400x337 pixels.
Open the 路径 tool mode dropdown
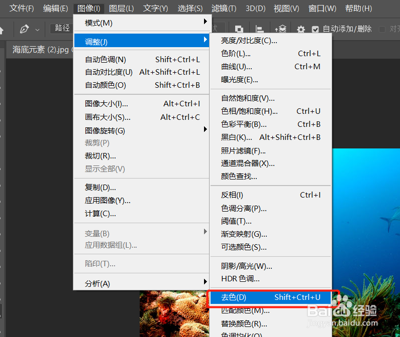[x=62, y=28]
